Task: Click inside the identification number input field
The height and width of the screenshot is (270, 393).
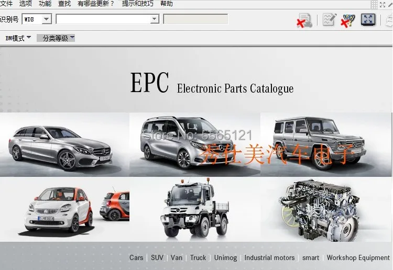Action: point(103,19)
